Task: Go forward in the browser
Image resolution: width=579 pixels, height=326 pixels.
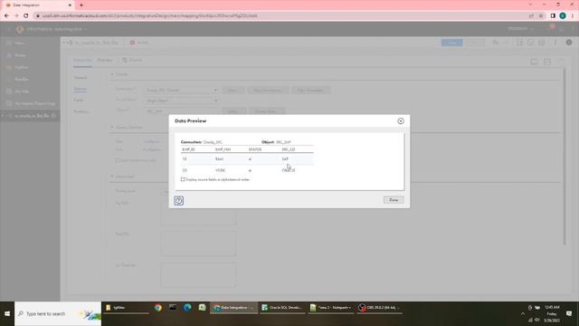Action: (x=16, y=16)
